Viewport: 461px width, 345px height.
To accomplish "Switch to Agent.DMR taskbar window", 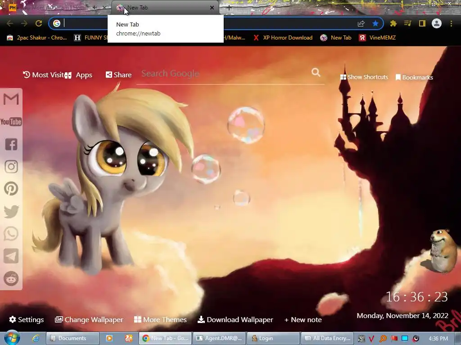I will click(x=219, y=338).
